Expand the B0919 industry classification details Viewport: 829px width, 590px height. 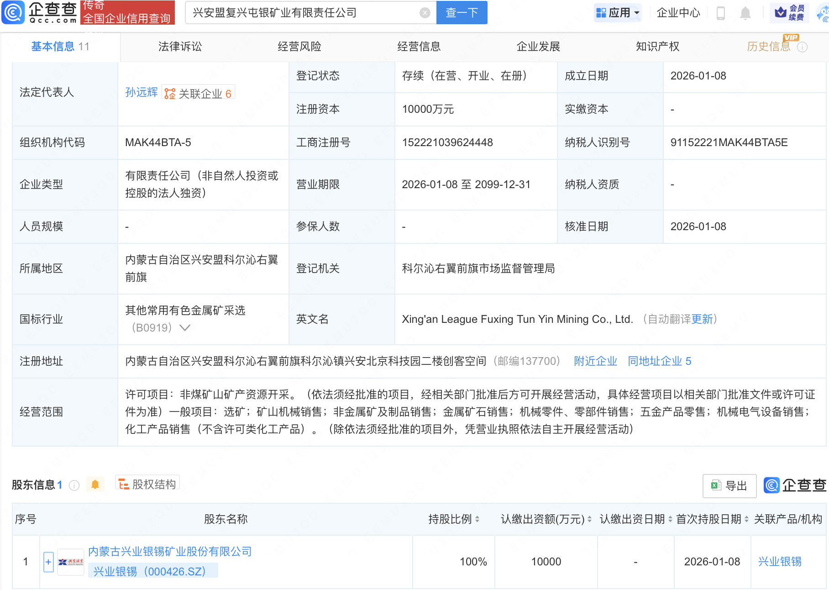[x=184, y=327]
